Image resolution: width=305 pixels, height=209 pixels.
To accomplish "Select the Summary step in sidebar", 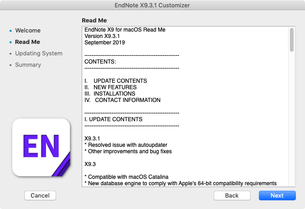I will pyautogui.click(x=28, y=64).
